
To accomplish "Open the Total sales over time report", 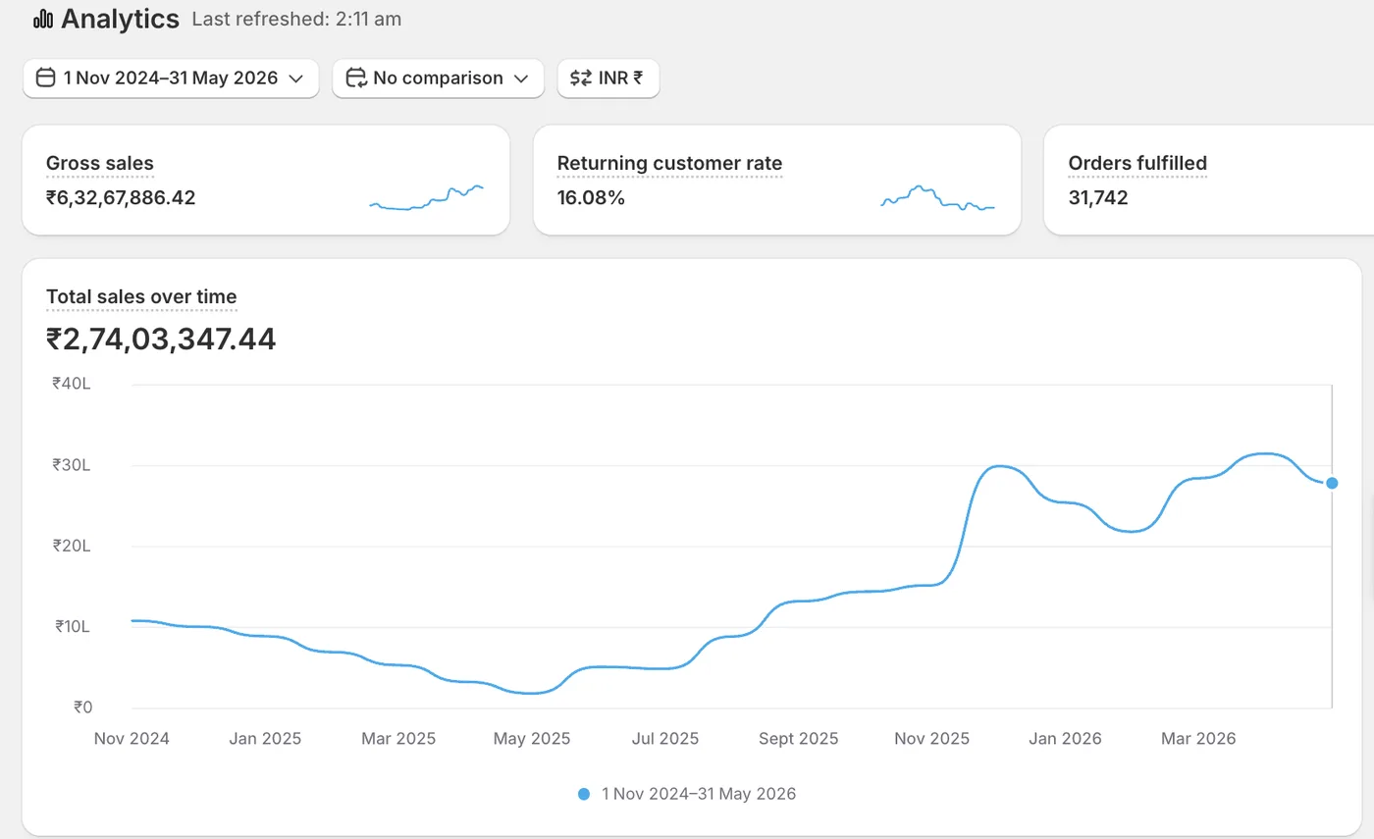I will (141, 296).
